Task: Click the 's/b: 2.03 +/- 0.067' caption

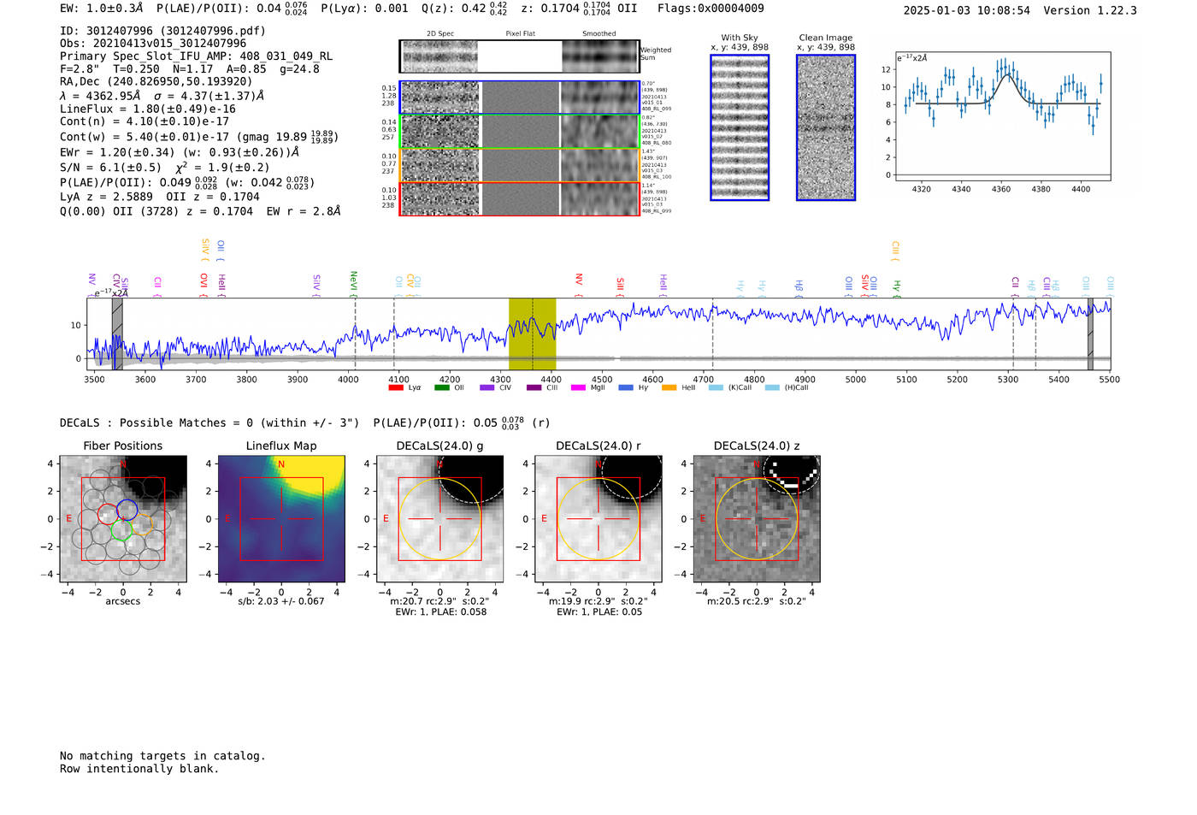Action: (281, 601)
